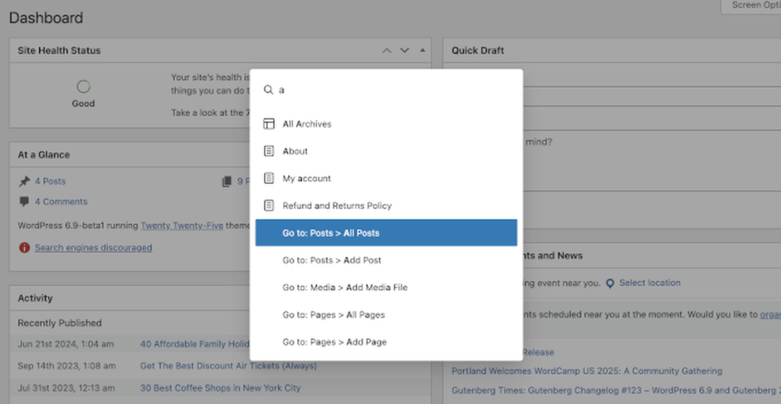Pick Go to: Posts > Add Post command
Viewport: 781px width, 404px height.
tap(332, 260)
